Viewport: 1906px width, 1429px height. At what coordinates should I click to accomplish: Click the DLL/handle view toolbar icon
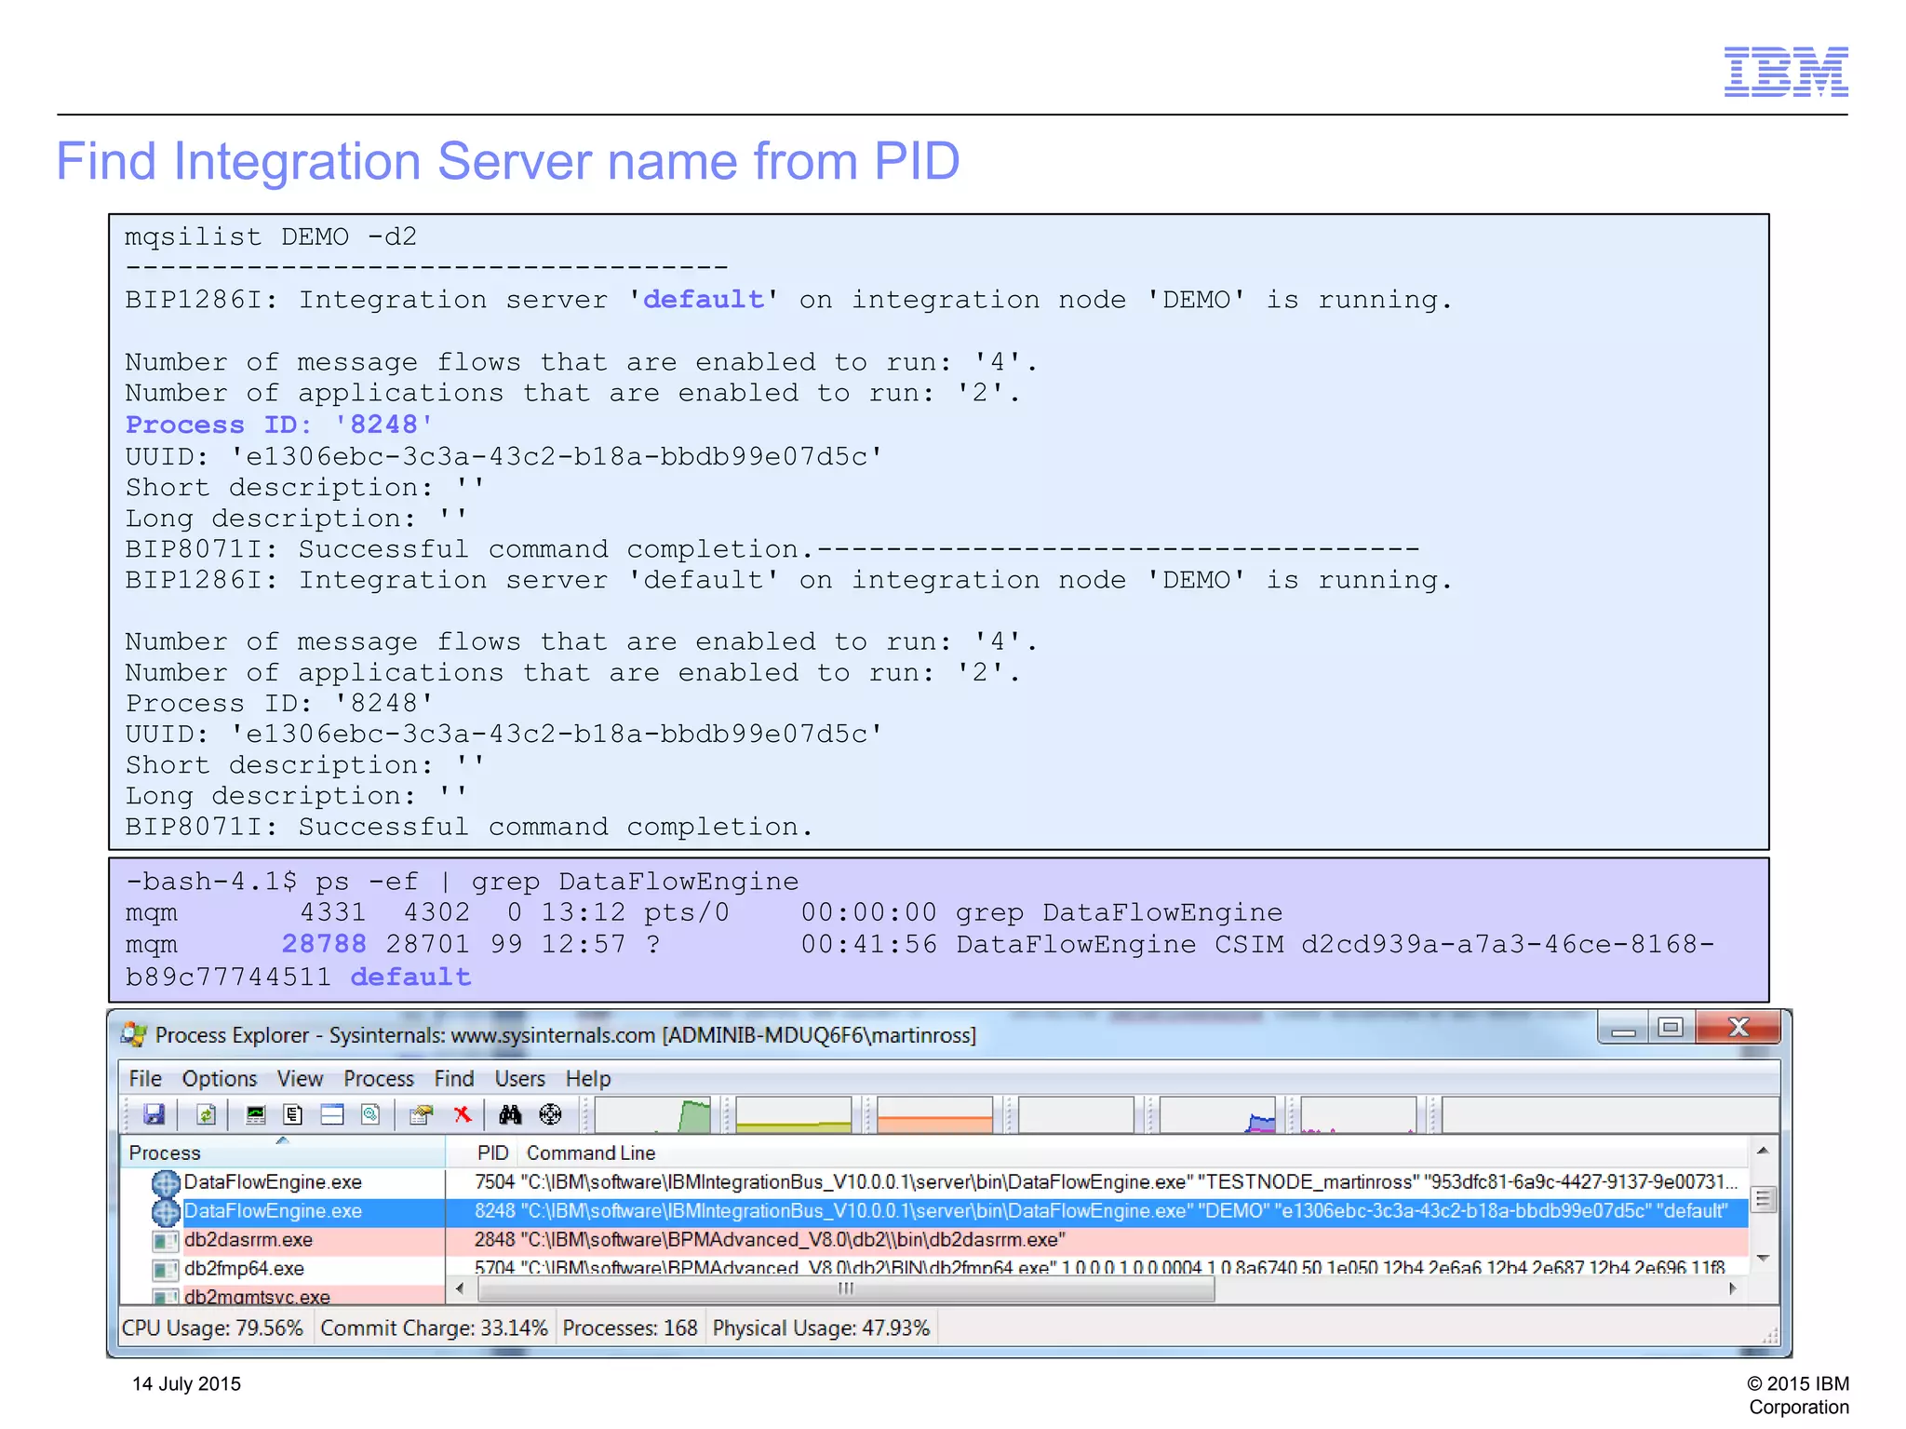pos(370,1114)
